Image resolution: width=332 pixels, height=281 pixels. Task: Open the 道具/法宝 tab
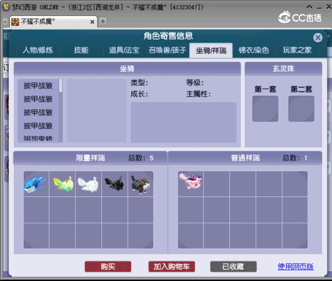click(124, 50)
